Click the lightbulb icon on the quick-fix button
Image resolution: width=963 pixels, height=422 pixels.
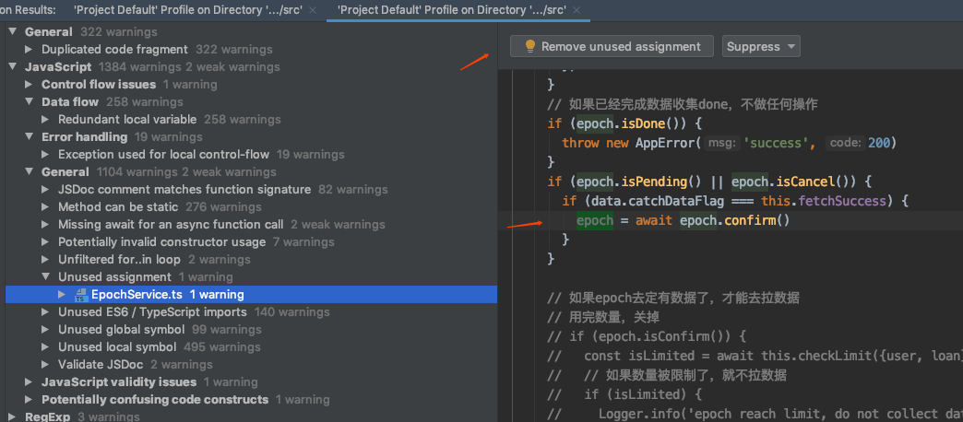click(x=530, y=46)
